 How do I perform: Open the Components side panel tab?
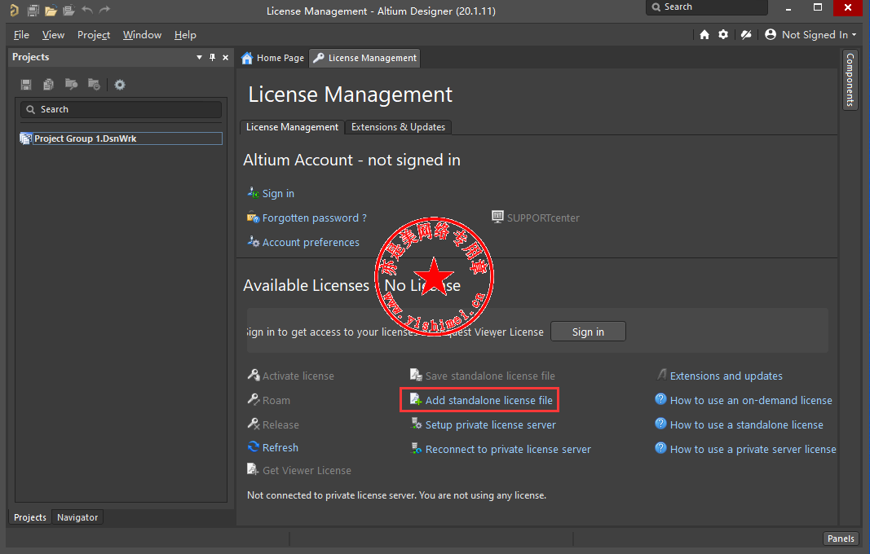coord(850,80)
